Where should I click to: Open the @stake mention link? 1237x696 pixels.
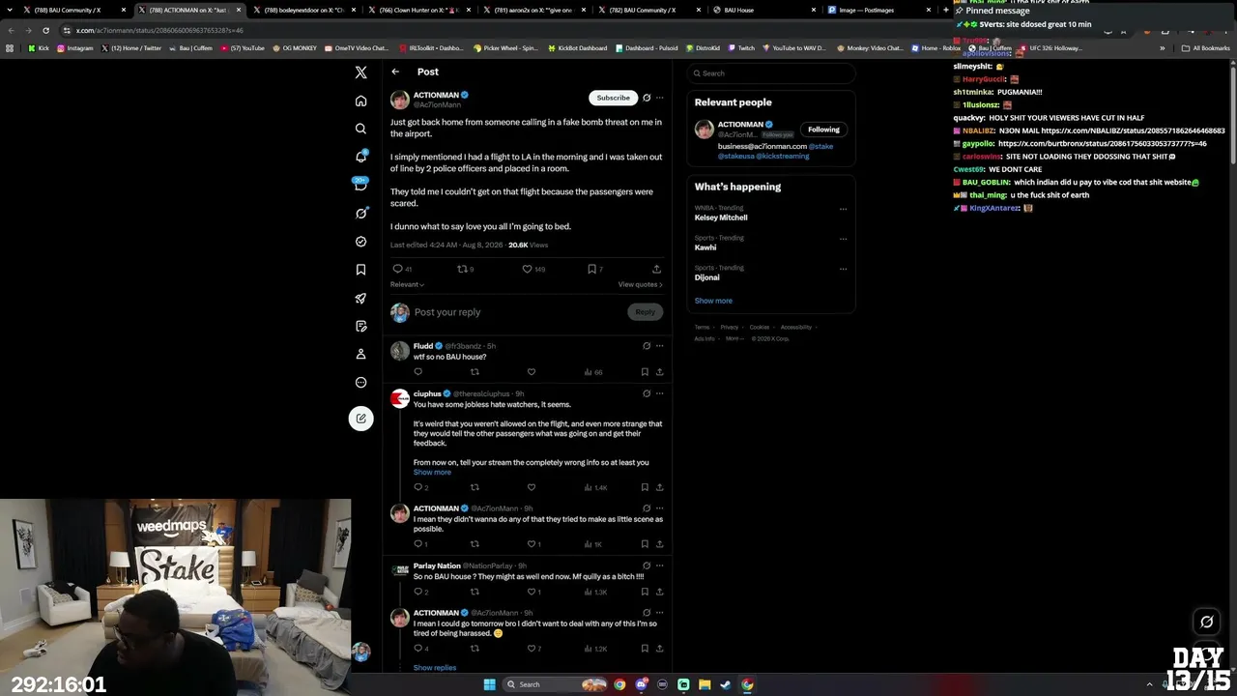click(x=821, y=146)
